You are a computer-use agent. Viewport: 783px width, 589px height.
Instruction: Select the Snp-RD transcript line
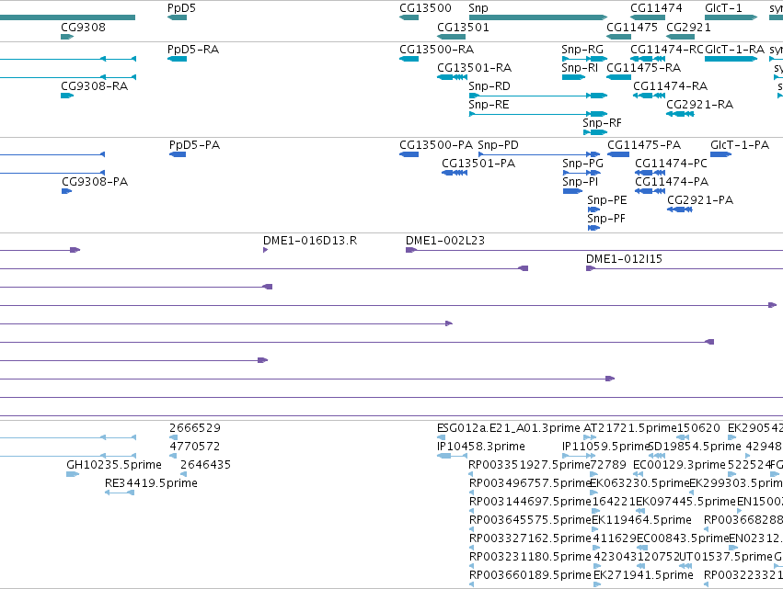pyautogui.click(x=538, y=96)
